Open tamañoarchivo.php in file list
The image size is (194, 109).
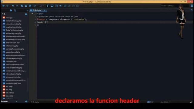point(13,77)
